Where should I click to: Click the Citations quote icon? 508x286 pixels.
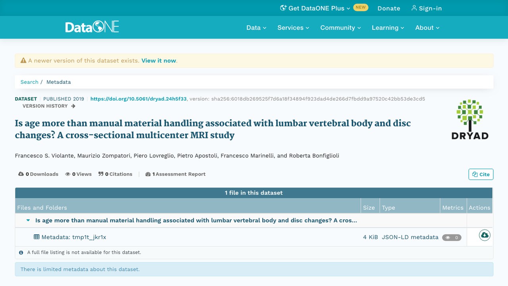pos(101,174)
